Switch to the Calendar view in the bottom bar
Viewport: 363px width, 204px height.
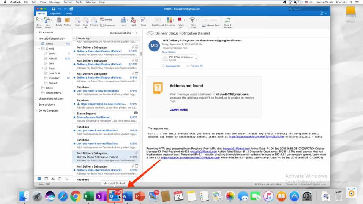point(46,179)
